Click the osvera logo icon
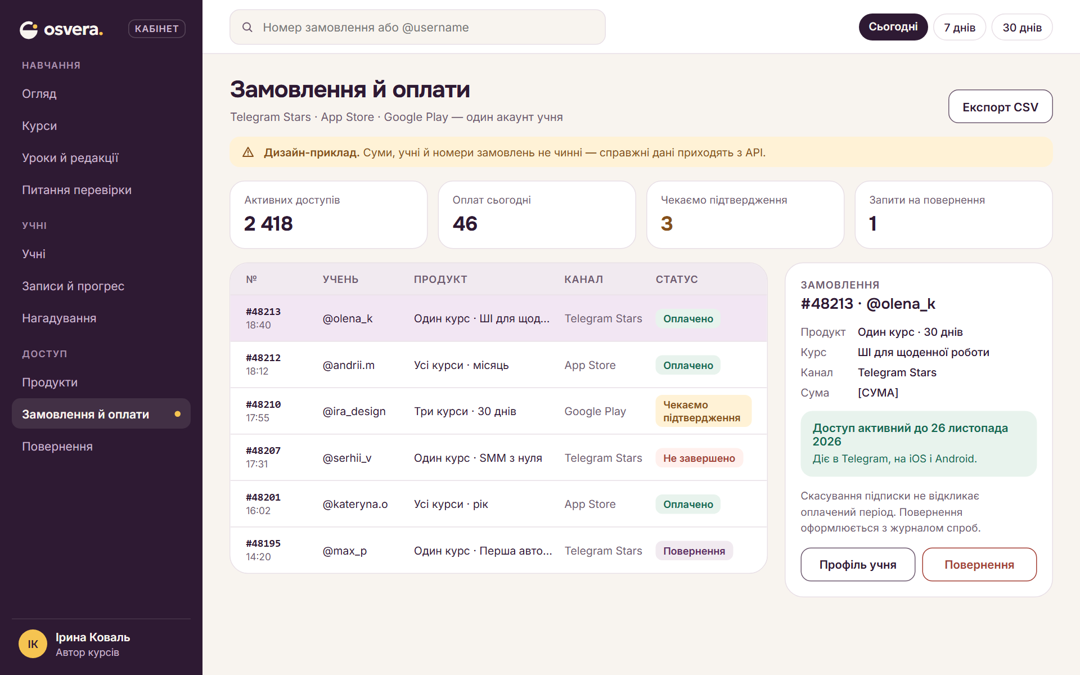This screenshot has width=1080, height=675. (x=29, y=29)
